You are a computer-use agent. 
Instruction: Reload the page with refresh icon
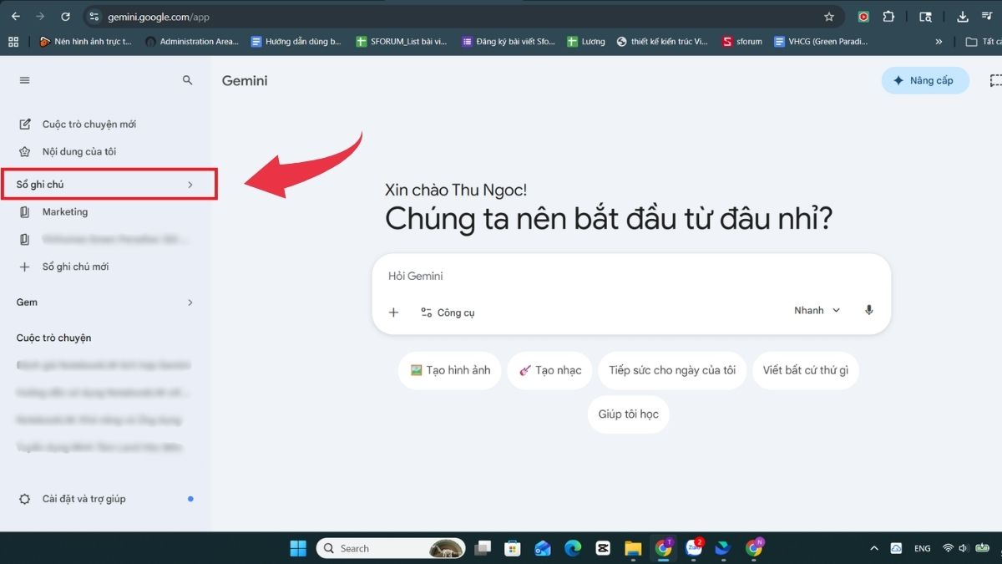pyautogui.click(x=66, y=16)
